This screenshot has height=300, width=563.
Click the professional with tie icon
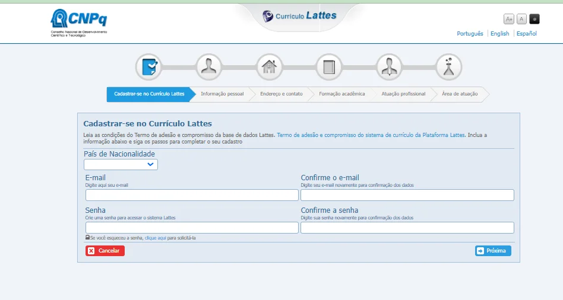click(389, 66)
